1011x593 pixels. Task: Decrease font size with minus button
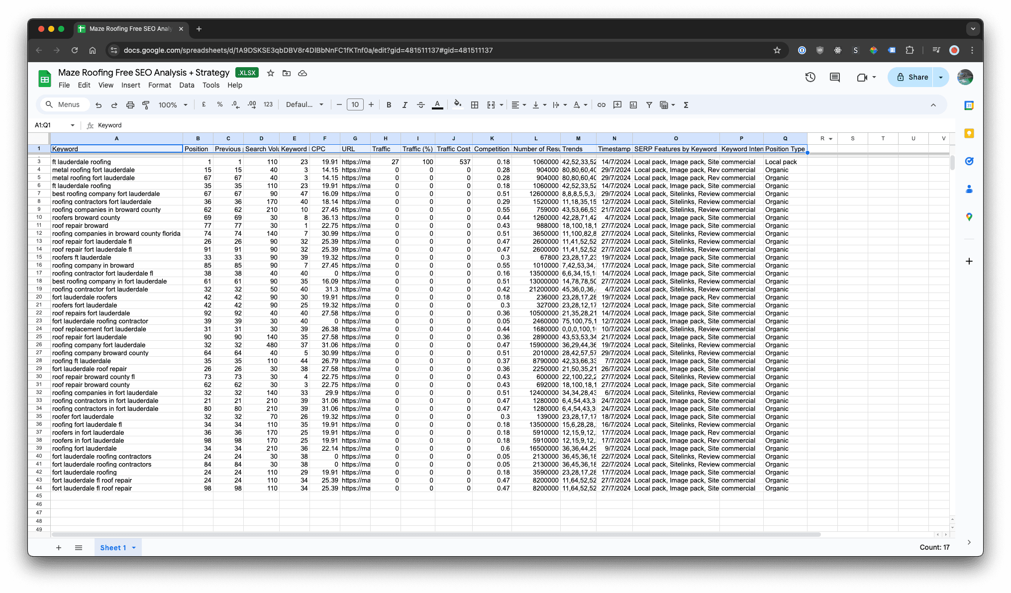[x=339, y=105]
